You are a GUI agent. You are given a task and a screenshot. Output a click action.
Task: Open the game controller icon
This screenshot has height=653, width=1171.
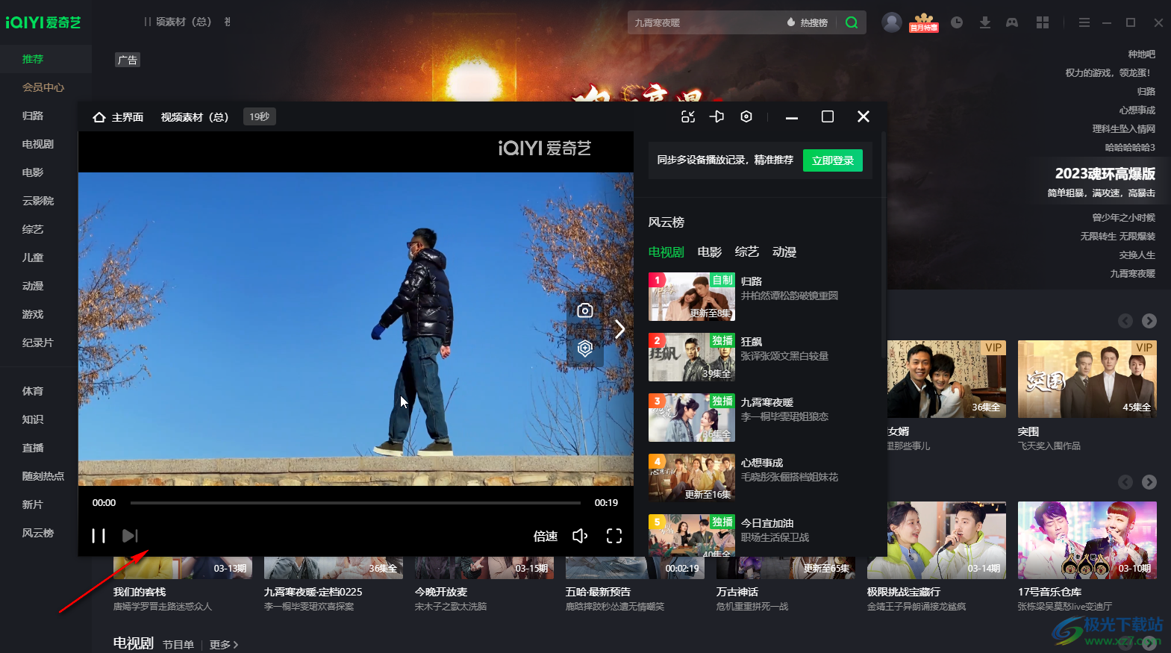coord(1012,22)
